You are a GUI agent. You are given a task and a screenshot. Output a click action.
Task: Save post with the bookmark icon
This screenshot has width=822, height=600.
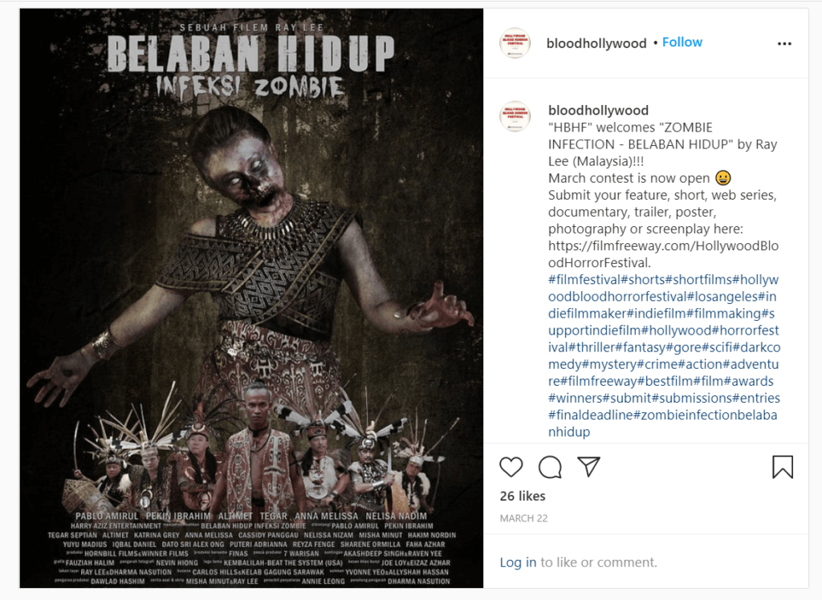782,467
